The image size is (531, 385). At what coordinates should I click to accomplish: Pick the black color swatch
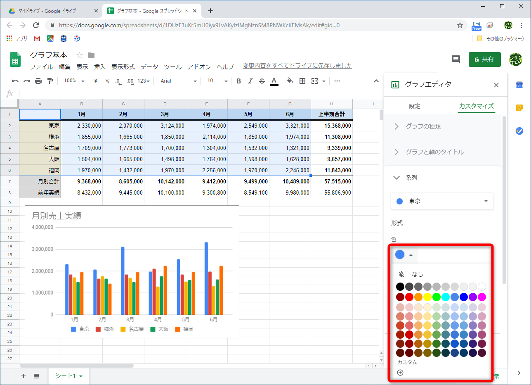click(x=400, y=286)
